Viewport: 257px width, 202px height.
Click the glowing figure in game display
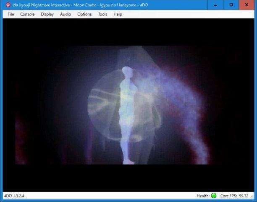127,115
